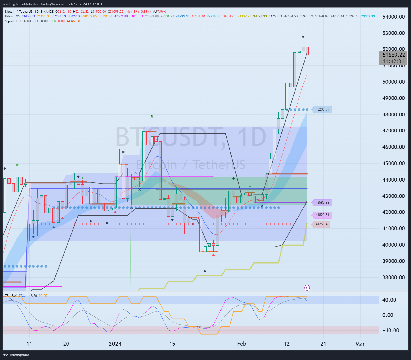Click the orange HA-MS_VS value 26151.99
The image size is (411, 360).
(44, 16)
